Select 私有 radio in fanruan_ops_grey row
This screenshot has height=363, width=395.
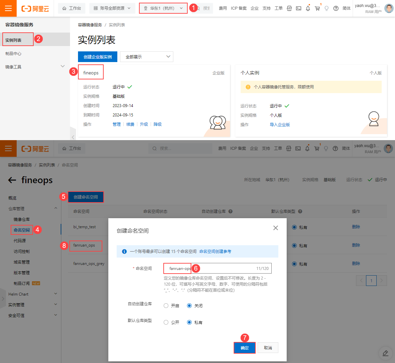pos(294,264)
